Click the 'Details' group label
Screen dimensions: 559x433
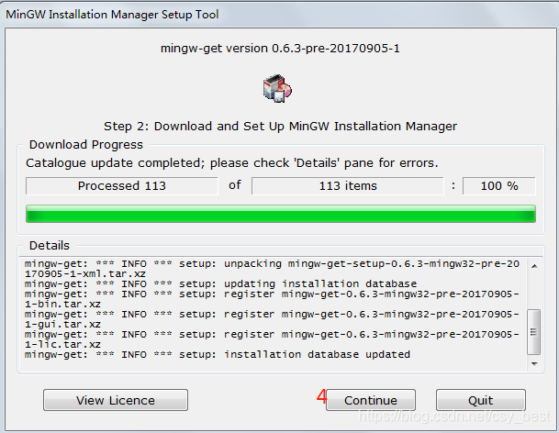pyautogui.click(x=50, y=245)
